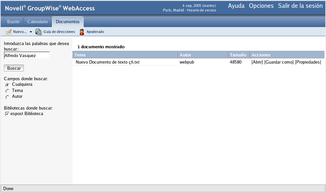Image resolution: width=326 pixels, height=193 pixels.
Task: Uncheck the espost Biblioteca checkbox
Action: 7,113
